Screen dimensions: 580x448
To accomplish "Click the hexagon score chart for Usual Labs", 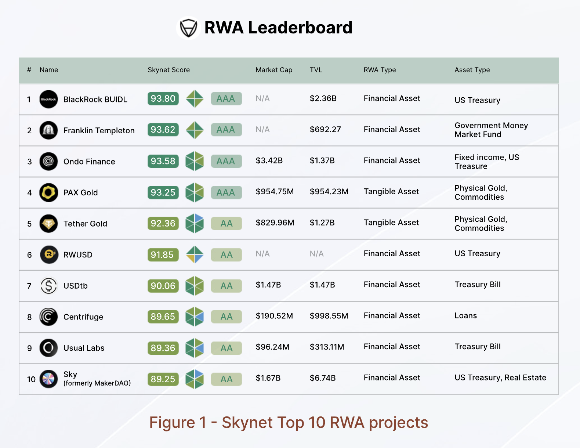I will 195,348.
